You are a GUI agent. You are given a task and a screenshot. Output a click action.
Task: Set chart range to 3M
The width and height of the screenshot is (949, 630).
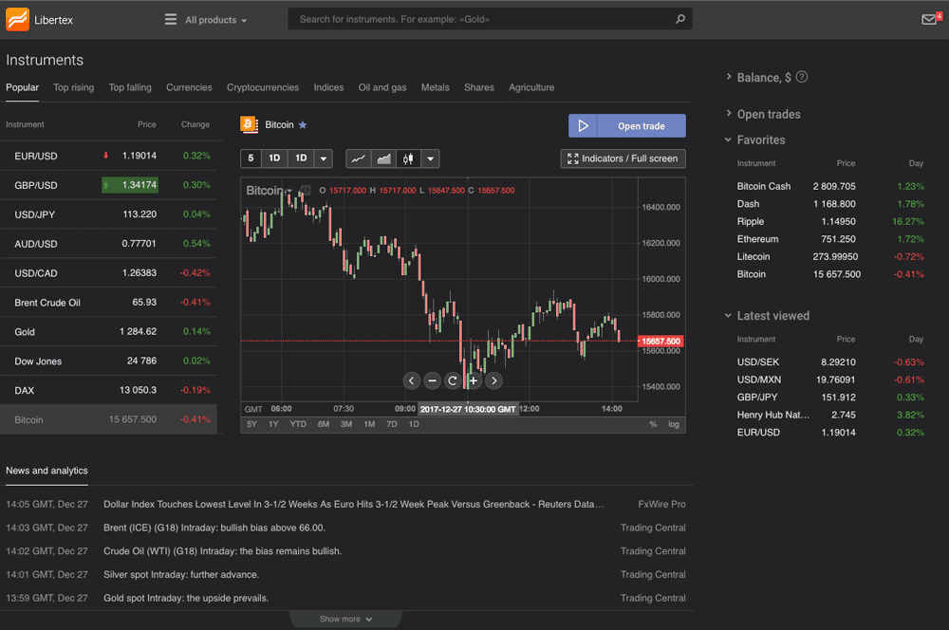point(346,424)
